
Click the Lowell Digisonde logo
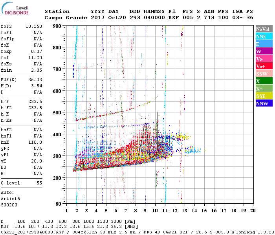(15, 8)
